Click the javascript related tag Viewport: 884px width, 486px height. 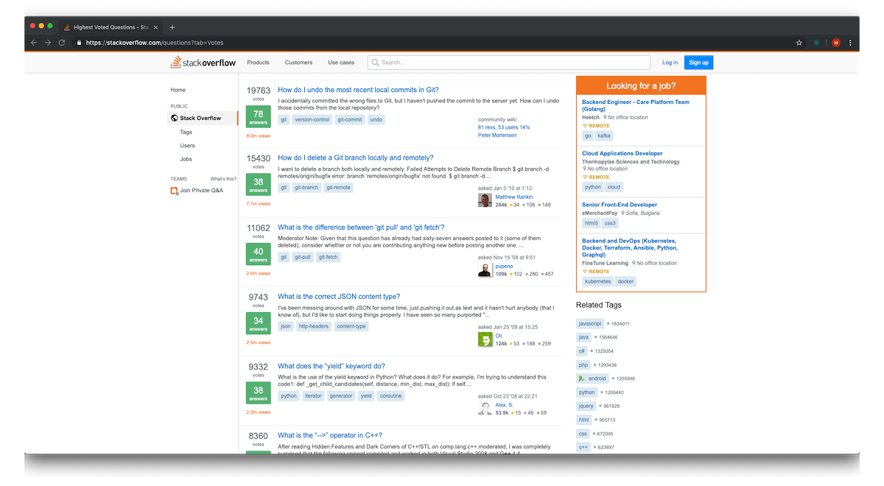[x=590, y=324]
